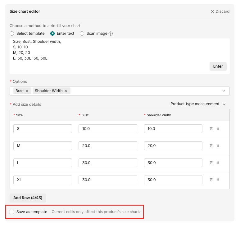240x227 pixels.
Task: Click help icon beside Scan image
Action: (x=111, y=33)
